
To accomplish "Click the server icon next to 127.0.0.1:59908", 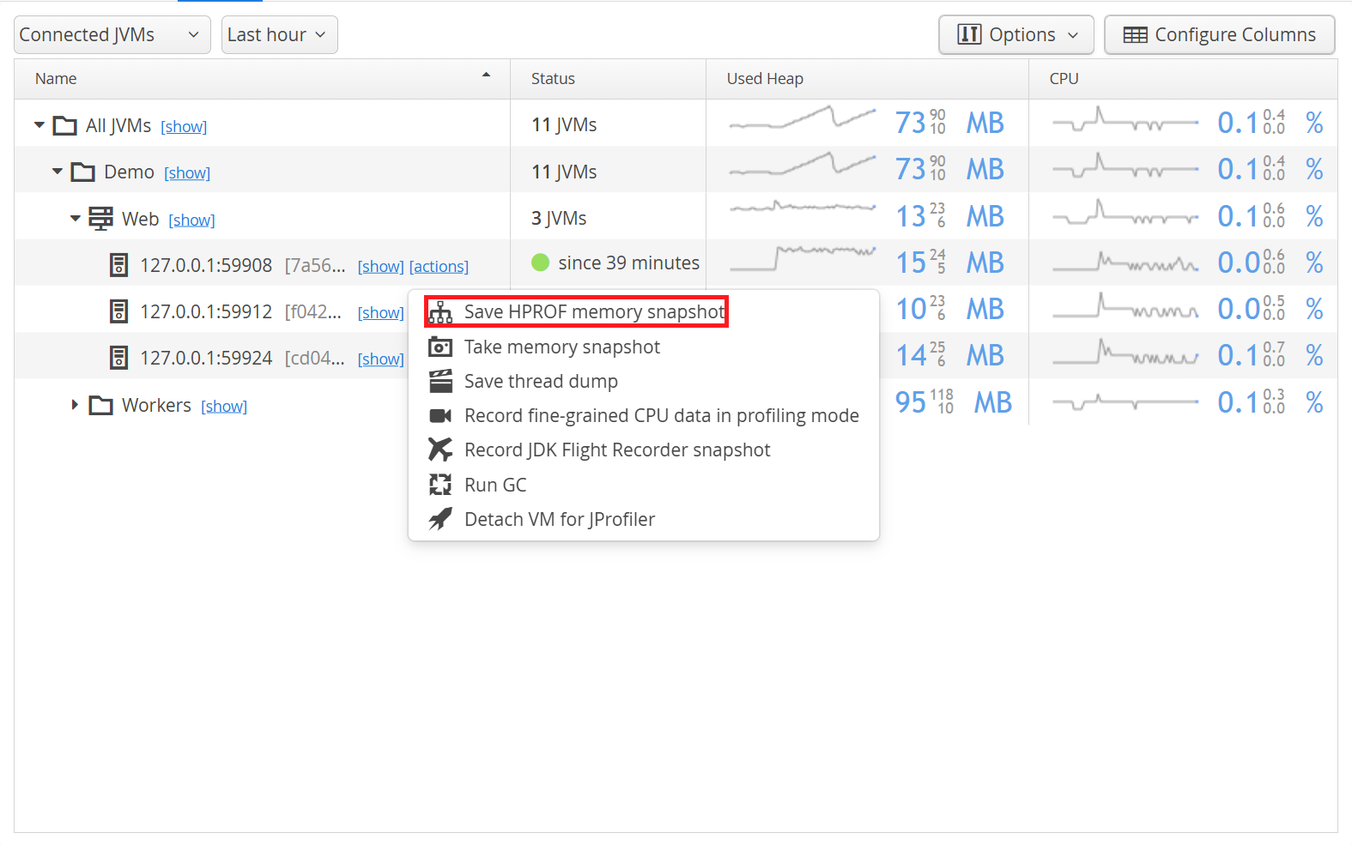I will pos(119,265).
